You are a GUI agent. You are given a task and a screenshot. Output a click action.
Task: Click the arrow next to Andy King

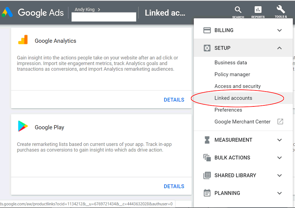tap(99, 10)
